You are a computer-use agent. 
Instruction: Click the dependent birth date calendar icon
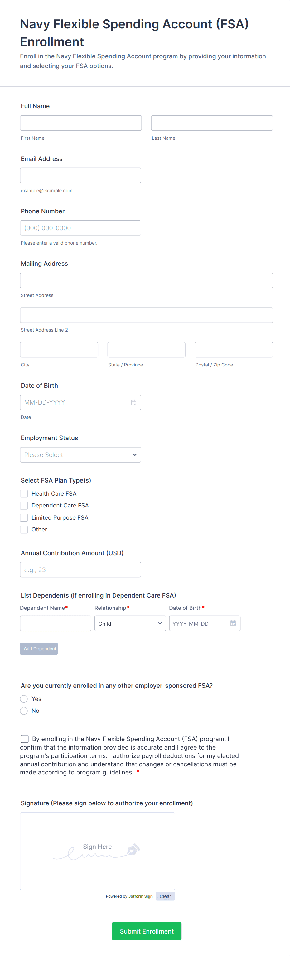coord(233,624)
